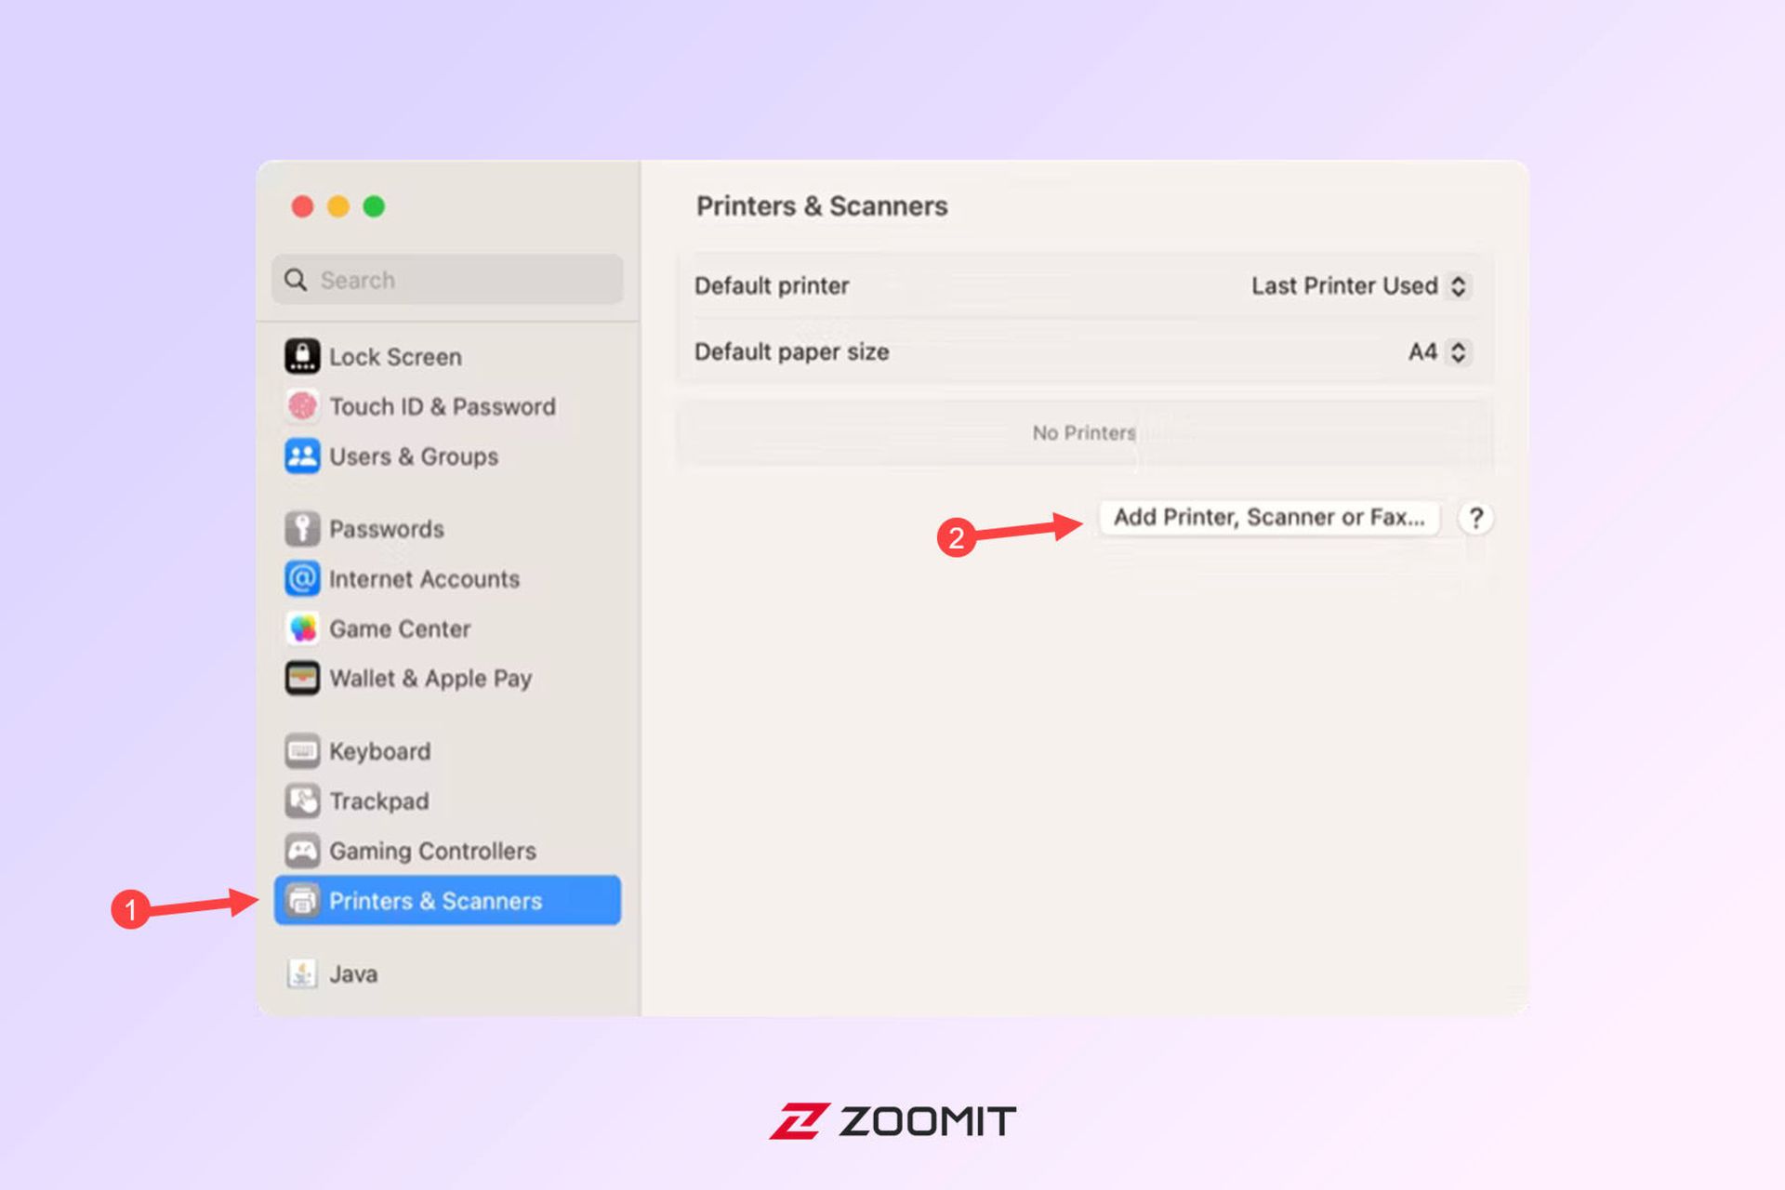Click the Game Center icon
This screenshot has height=1190, width=1785.
pos(301,628)
